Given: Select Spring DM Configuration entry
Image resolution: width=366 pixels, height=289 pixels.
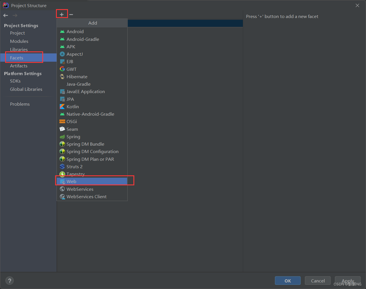Looking at the screenshot, I should [x=92, y=151].
